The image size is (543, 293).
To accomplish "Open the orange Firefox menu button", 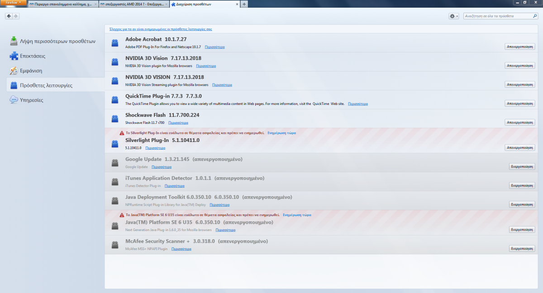I will click(x=13, y=2).
